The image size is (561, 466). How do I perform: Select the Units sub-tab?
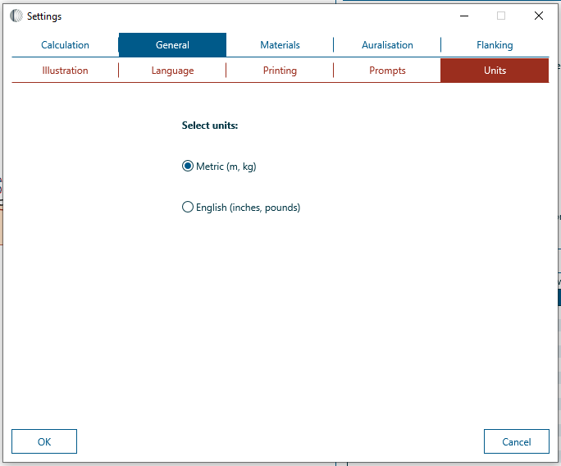coord(495,71)
